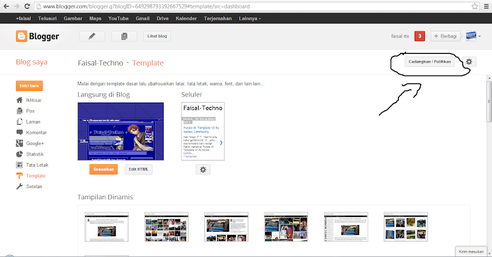Click Statistik pie chart icon

point(20,154)
